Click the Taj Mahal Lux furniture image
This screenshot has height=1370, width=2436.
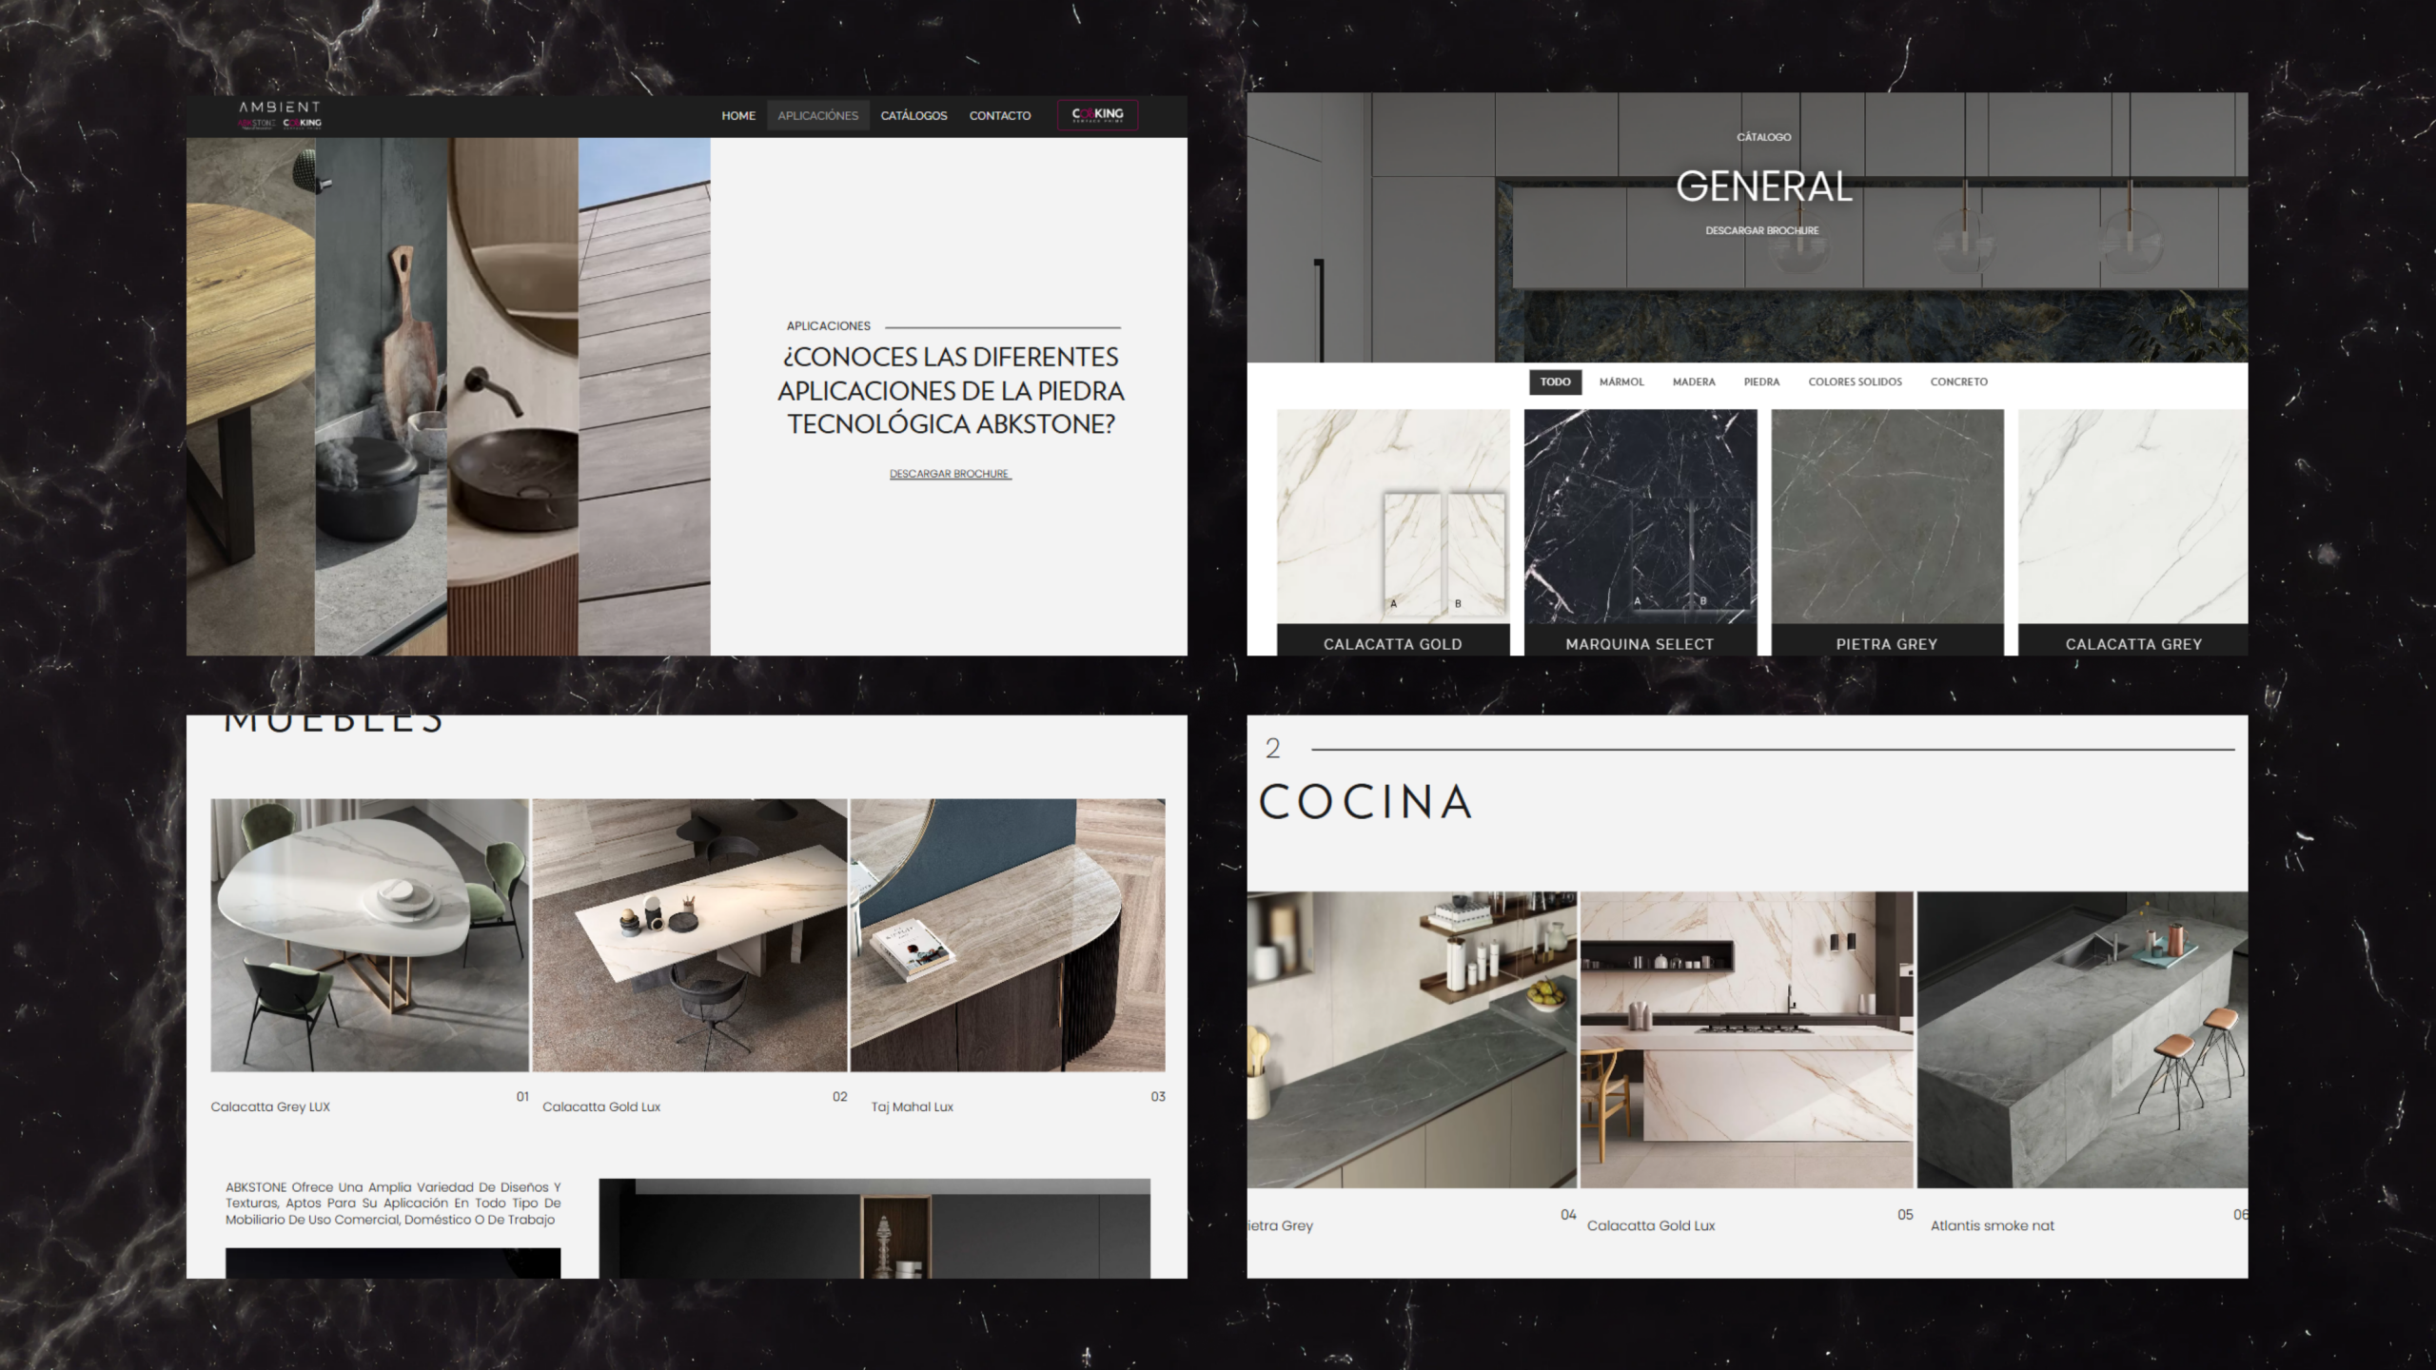1007,934
